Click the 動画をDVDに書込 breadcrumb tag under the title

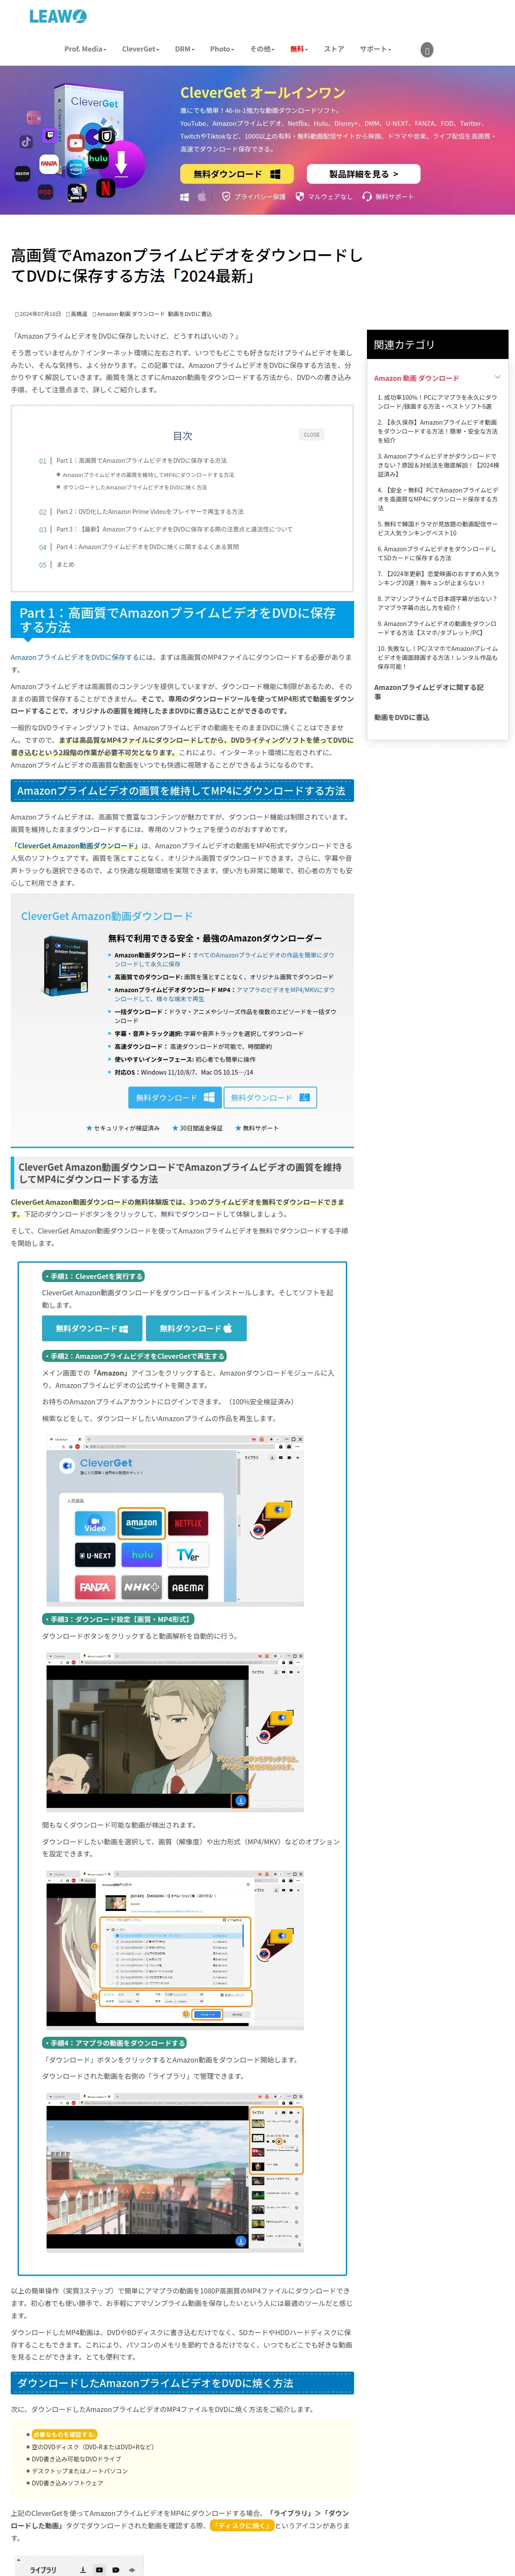(190, 314)
